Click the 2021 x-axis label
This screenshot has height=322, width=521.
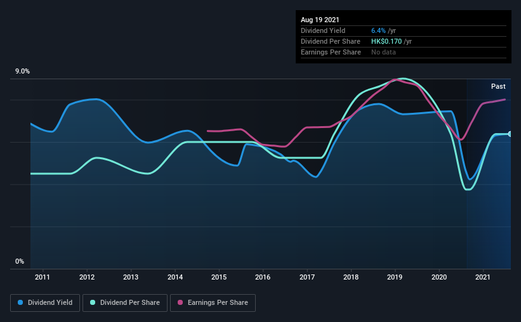pos(483,277)
